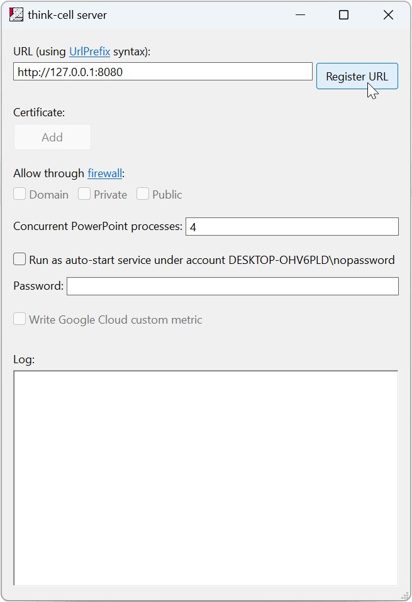Open the UrlPrefix syntax link
Viewport: 412px width, 602px height.
tap(89, 52)
